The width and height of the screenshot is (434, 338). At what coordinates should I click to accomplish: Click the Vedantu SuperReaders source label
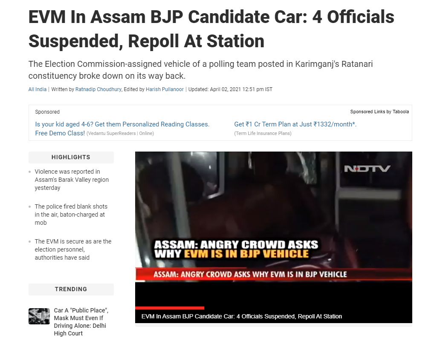click(x=120, y=133)
